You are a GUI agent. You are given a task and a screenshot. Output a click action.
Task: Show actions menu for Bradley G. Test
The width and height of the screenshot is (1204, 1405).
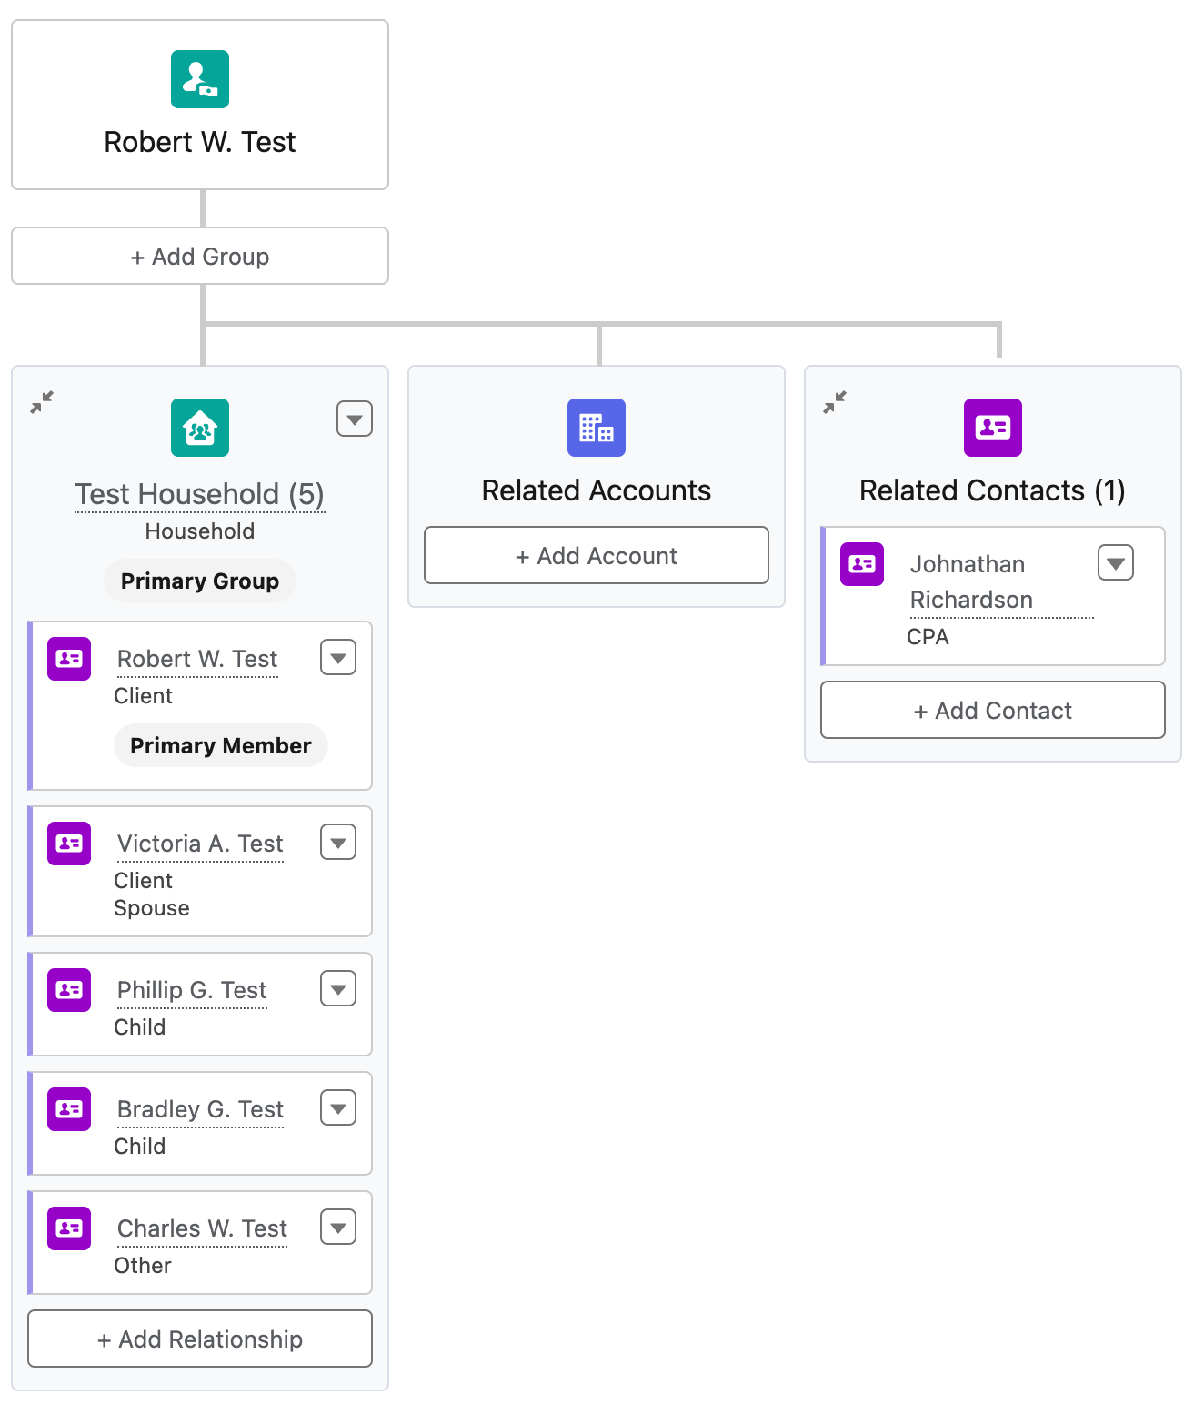338,1108
